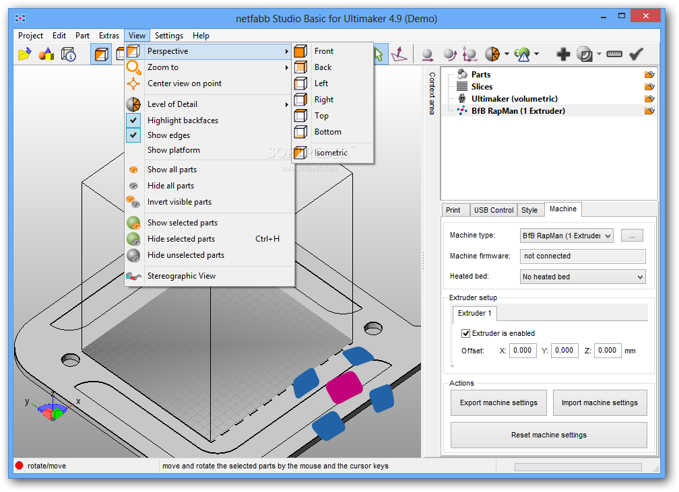Select Parts in the project tree
This screenshot has height=492, width=679.
(481, 75)
